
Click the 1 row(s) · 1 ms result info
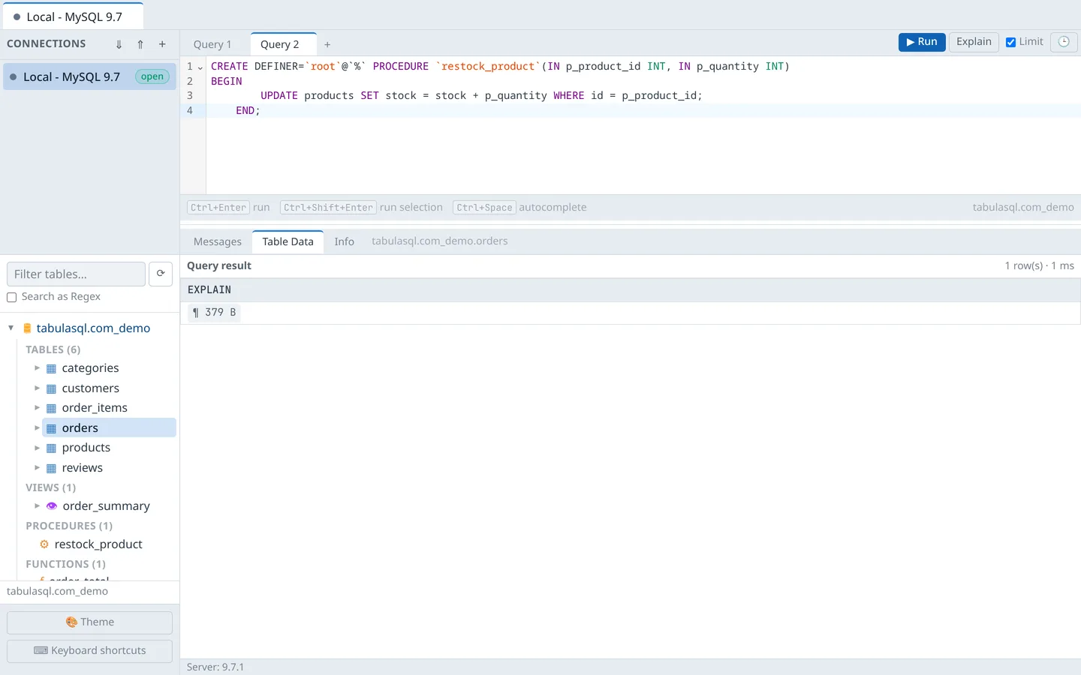[x=1040, y=266]
